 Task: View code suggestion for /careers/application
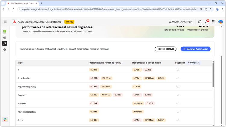178,112
